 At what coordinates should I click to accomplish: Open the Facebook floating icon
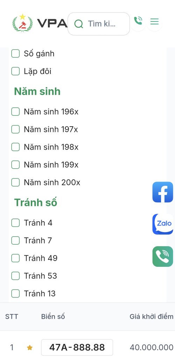[x=163, y=192]
